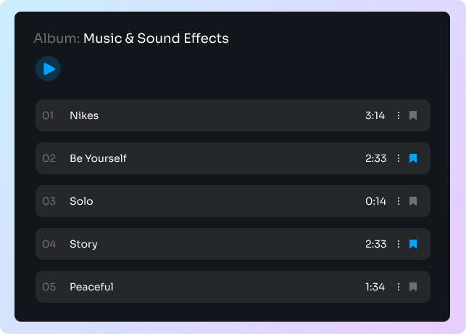Show three-dot menu for Solo

398,201
